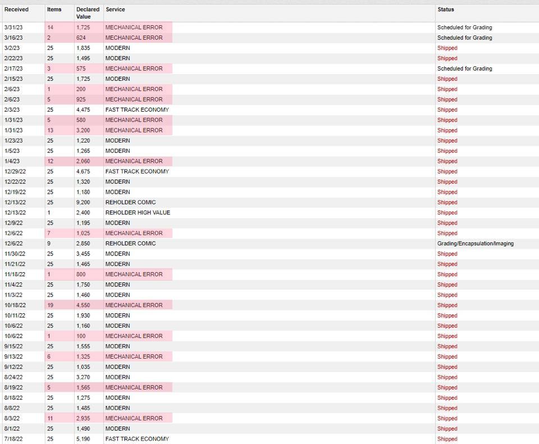Click MECHANICAL ERROR in the 10/18/22 row
Screen dimensions: 539x444
point(134,305)
